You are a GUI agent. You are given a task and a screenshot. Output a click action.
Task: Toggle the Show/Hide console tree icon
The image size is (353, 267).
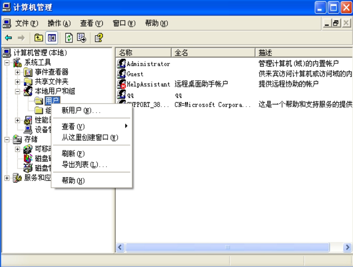[x=52, y=38]
